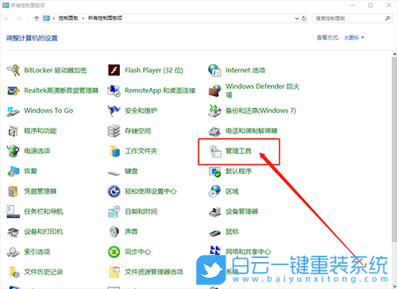Open the 网络和共享中心 icon
Viewport: 397px width, 289px height.
(214, 251)
